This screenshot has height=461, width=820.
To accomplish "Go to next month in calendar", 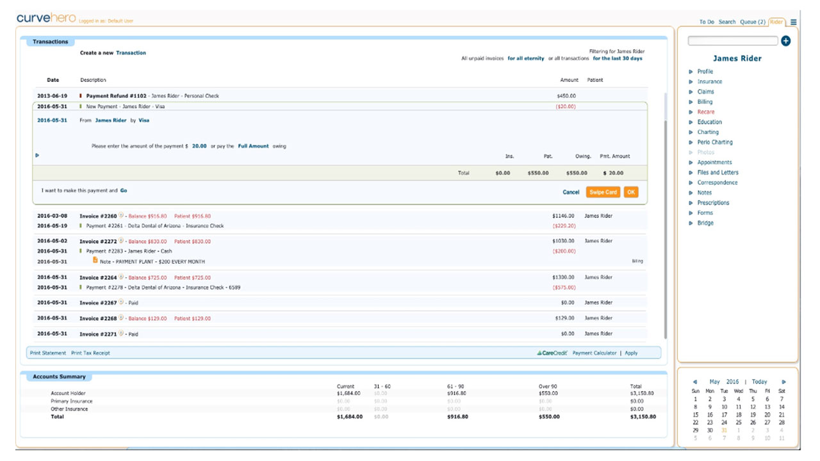I will pos(783,382).
